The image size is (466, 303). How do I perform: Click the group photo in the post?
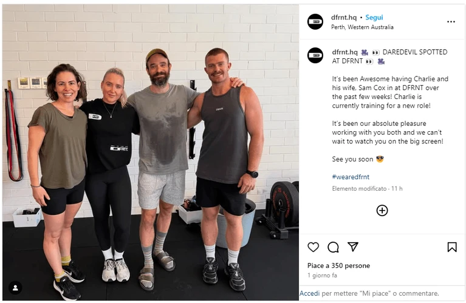(x=151, y=152)
